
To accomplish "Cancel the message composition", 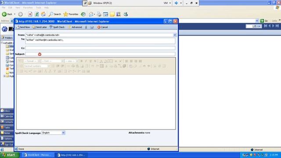I will [103, 27].
